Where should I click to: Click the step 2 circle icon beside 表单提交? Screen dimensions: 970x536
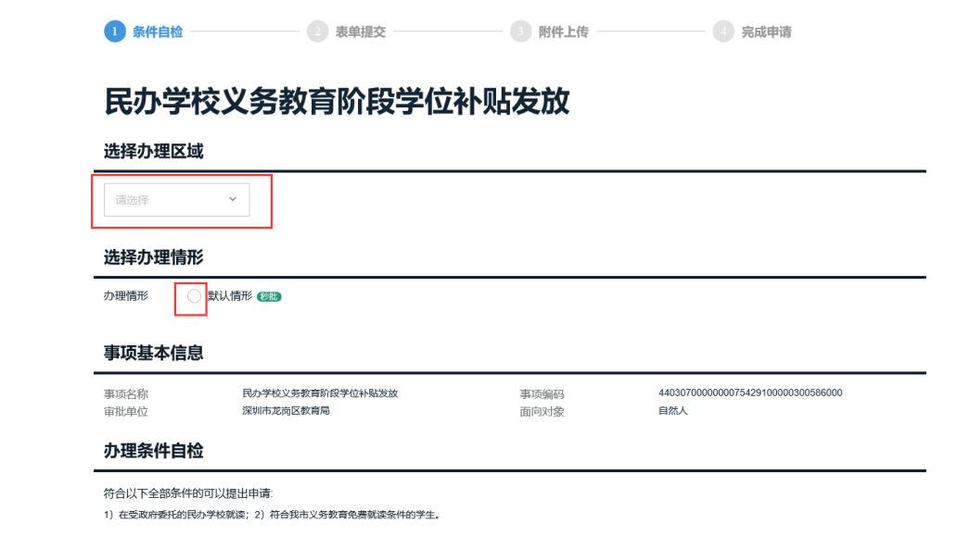(x=319, y=31)
